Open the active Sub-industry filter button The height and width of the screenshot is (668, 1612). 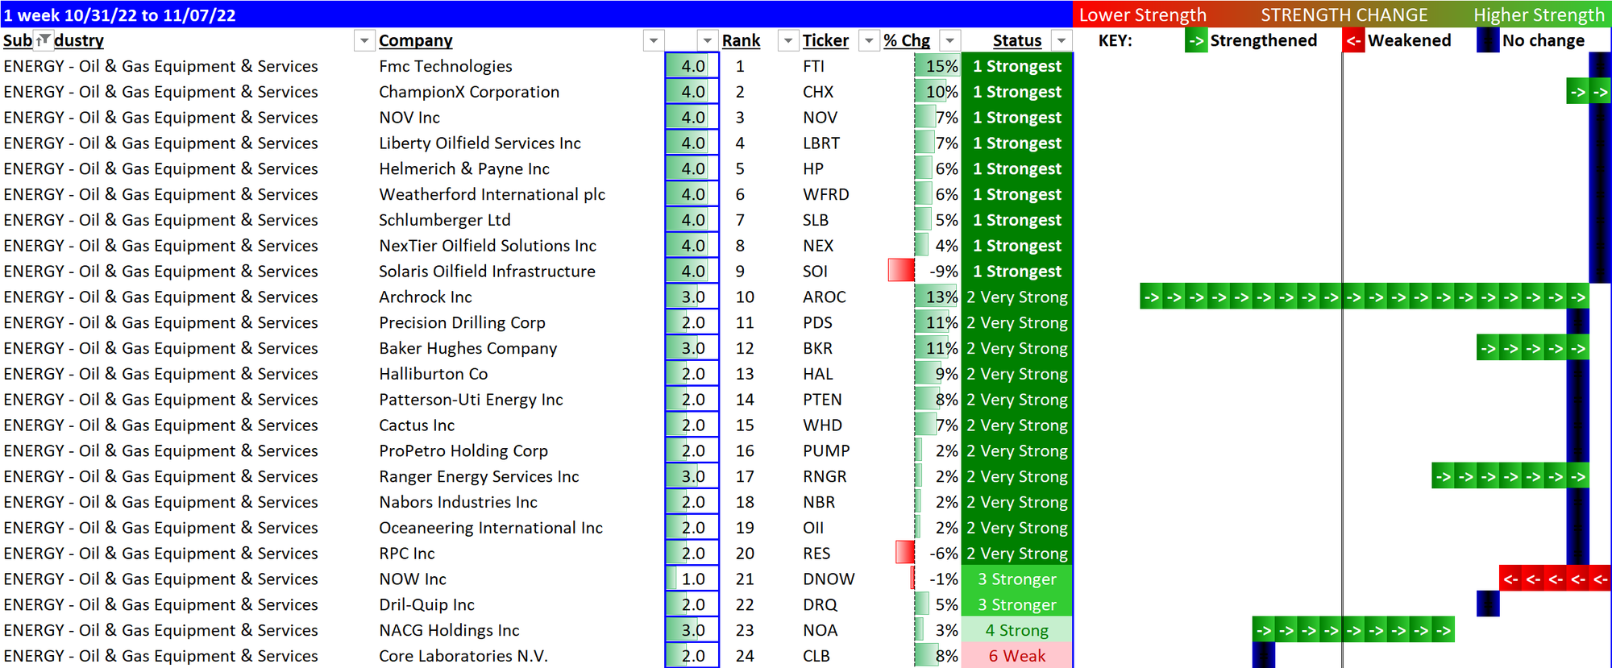(44, 39)
